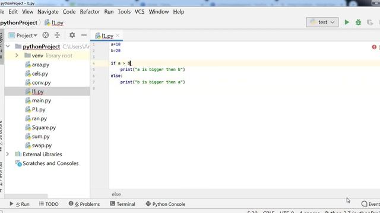The image size is (380, 213).
Task: Click the red error indicator in editor
Action: point(374,47)
